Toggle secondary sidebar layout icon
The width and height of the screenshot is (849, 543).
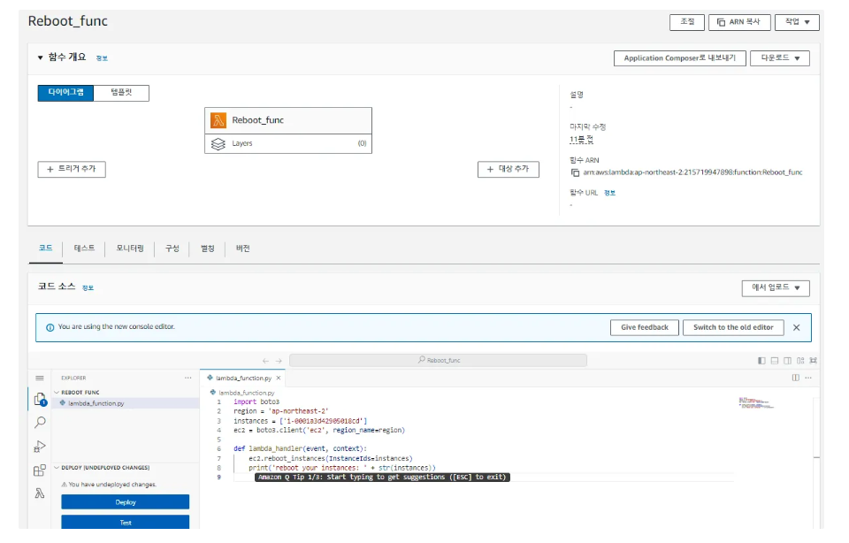[787, 361]
